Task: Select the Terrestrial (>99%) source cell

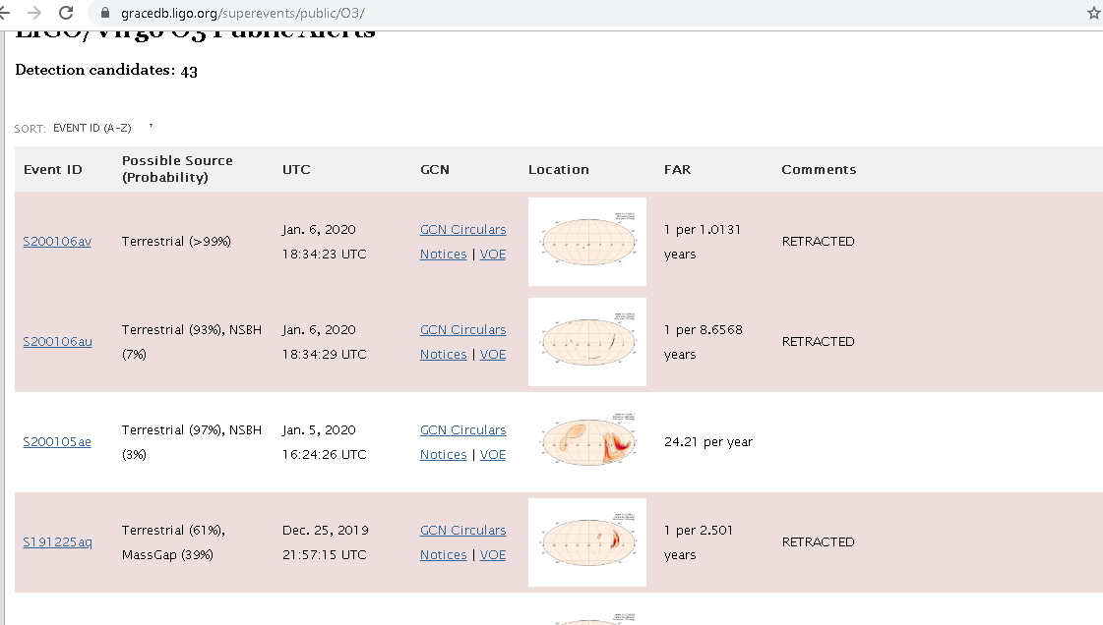Action: point(176,242)
